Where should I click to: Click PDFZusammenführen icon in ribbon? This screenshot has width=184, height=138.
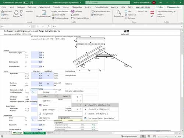tap(92, 11)
